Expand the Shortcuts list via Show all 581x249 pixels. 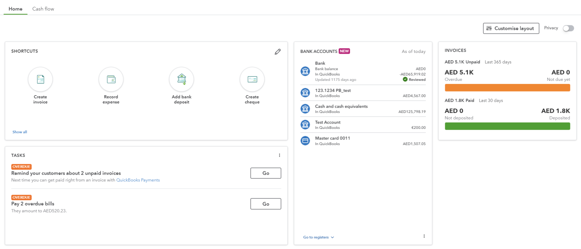[x=19, y=131]
